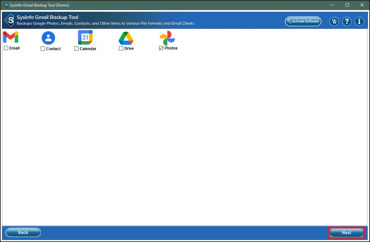Enable the Contact checkbox
The height and width of the screenshot is (242, 370).
(43, 49)
